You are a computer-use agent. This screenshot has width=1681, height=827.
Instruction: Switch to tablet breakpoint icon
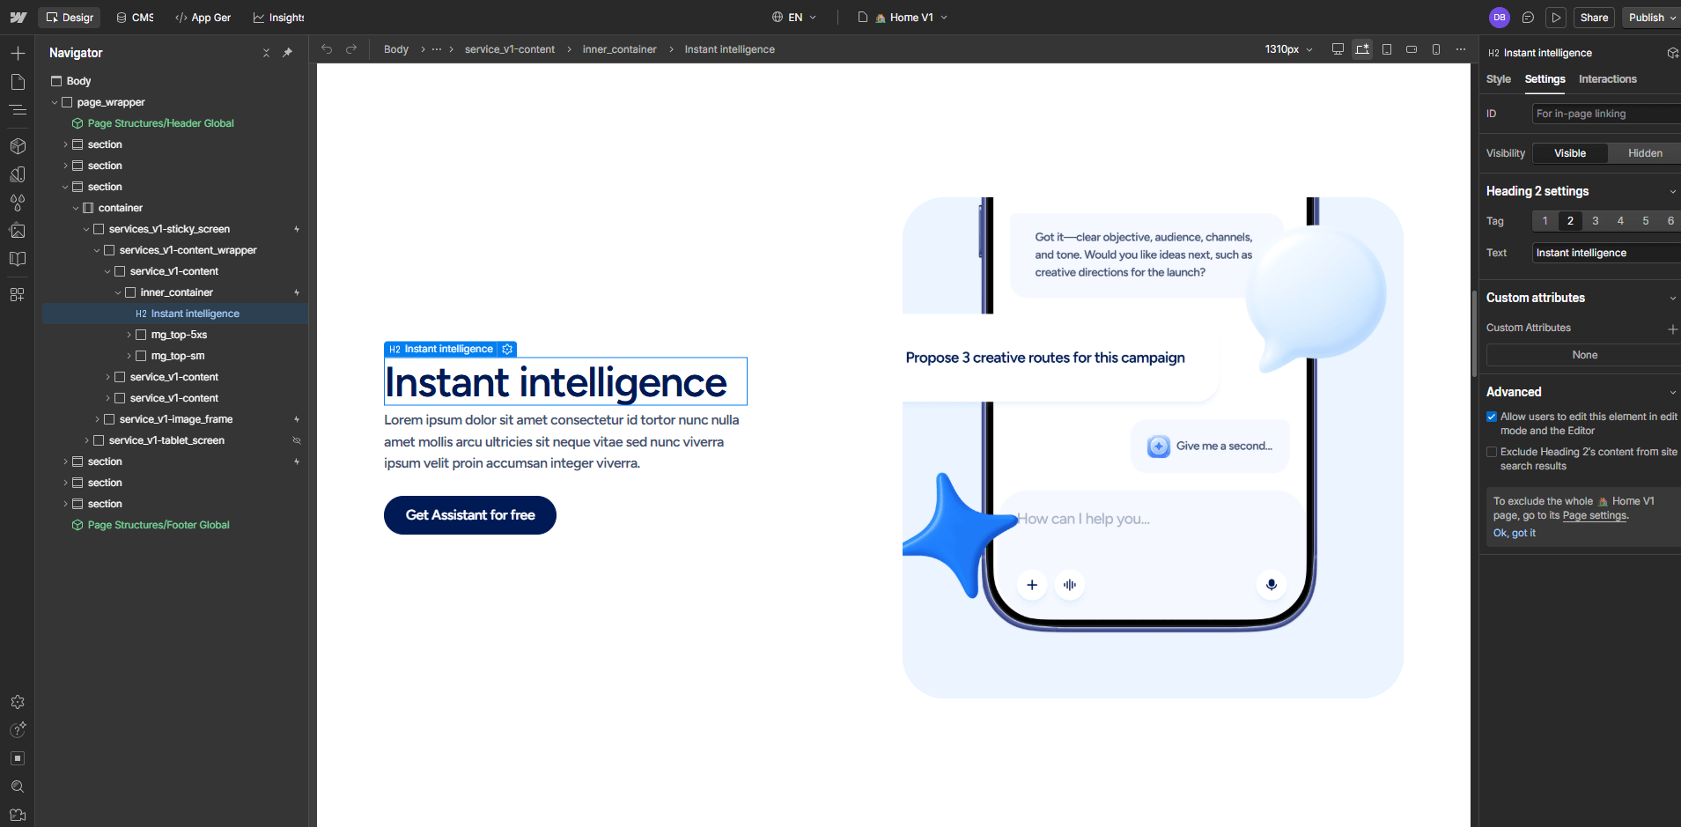coord(1387,49)
